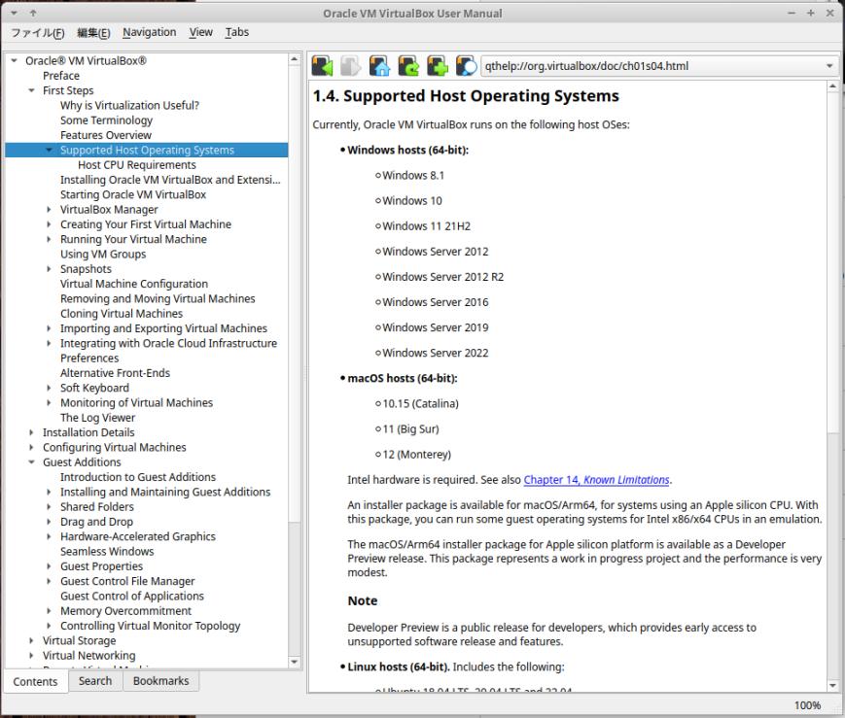Click the help page scroll-up arrow
Image resolution: width=845 pixels, height=718 pixels.
pyautogui.click(x=832, y=86)
